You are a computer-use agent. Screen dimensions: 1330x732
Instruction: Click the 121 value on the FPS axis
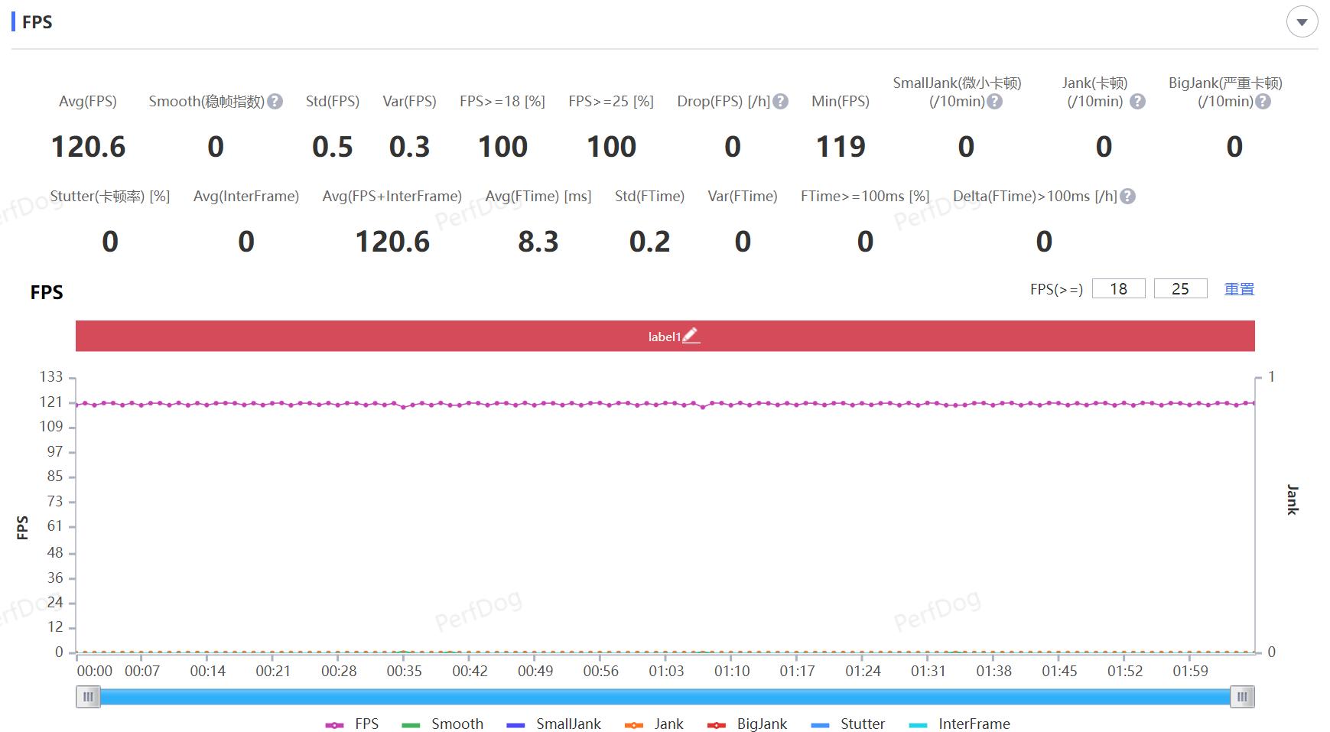pyautogui.click(x=51, y=402)
